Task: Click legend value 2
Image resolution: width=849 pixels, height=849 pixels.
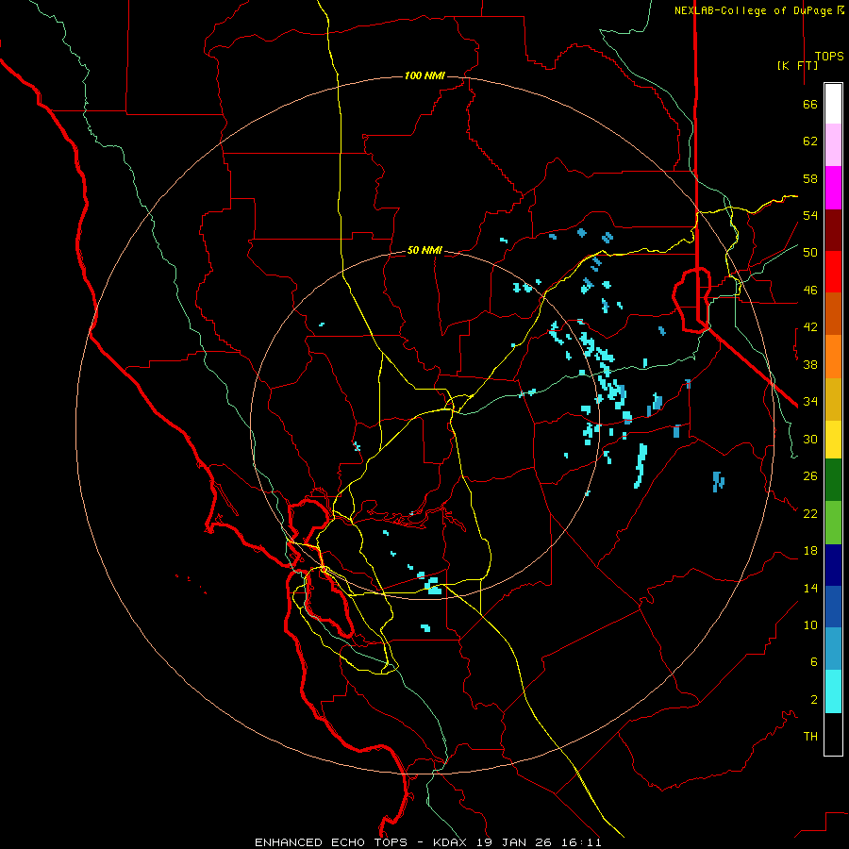Action: click(x=814, y=700)
